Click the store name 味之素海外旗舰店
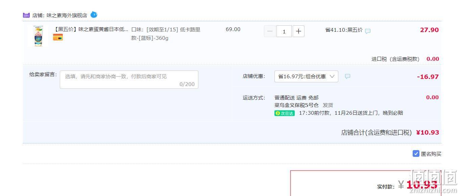The height and width of the screenshot is (196, 460). 67,15
